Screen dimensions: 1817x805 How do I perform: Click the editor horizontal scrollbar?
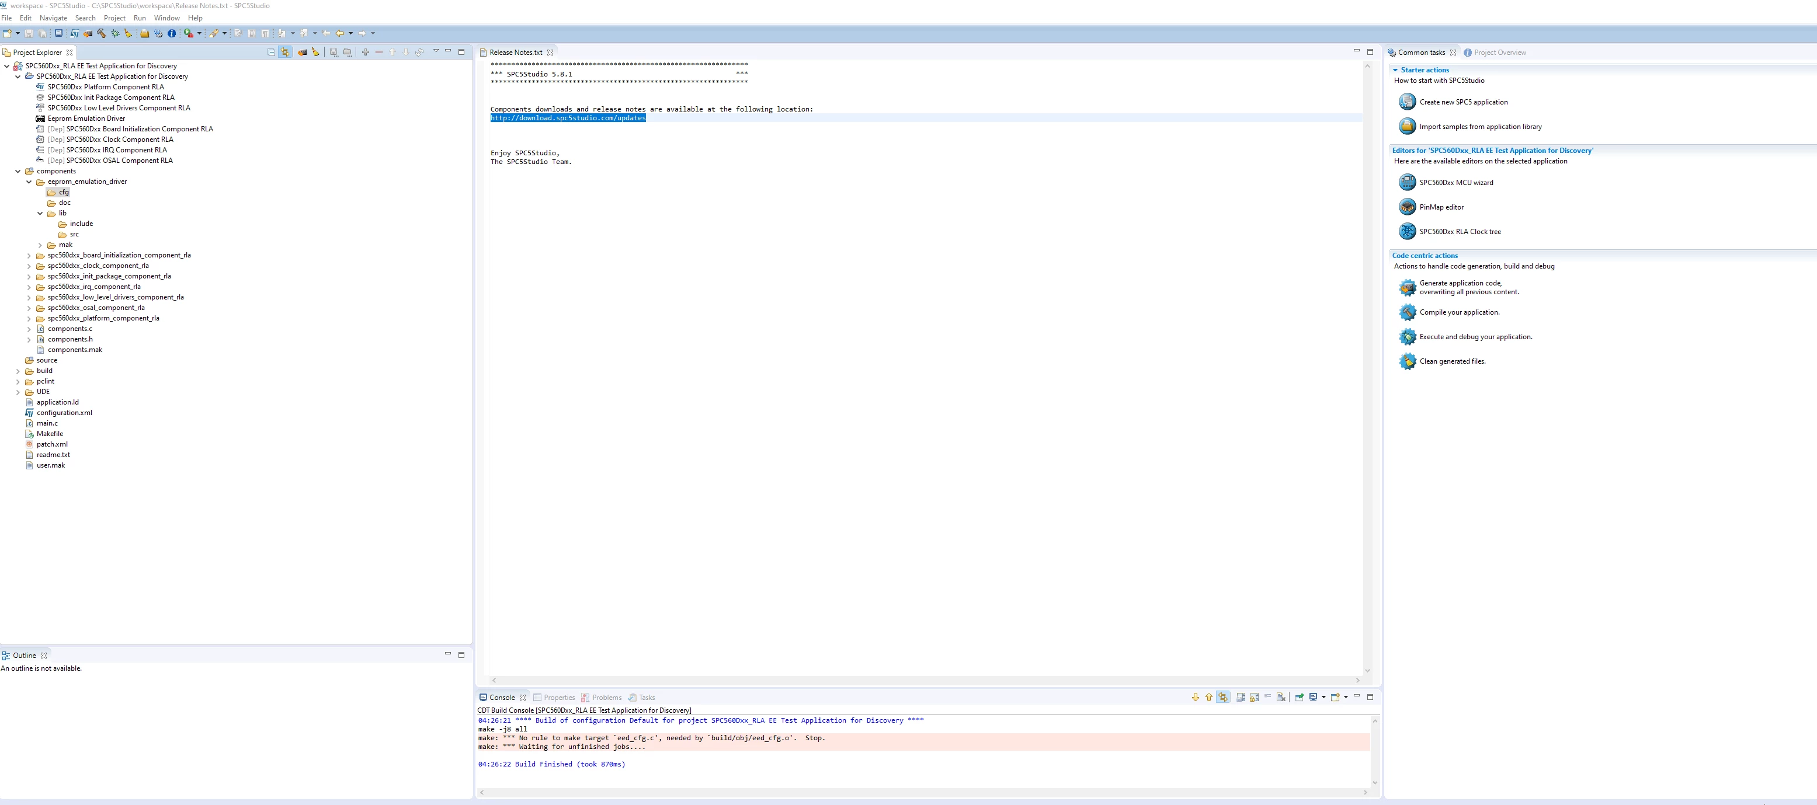925,680
